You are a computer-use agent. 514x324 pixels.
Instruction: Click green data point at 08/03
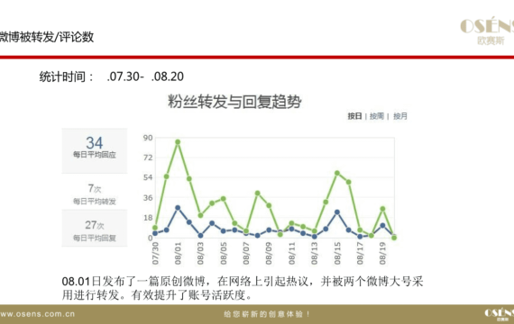pyautogui.click(x=200, y=215)
